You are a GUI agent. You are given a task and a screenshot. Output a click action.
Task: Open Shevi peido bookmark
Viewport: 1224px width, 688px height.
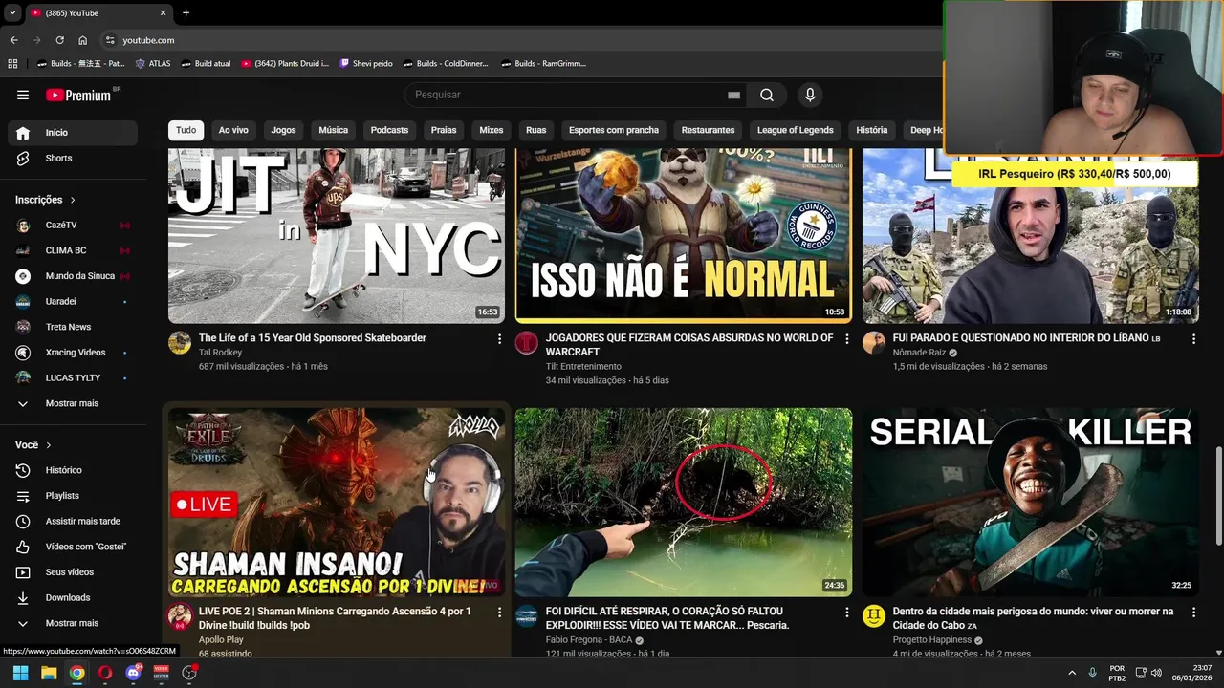[366, 64]
